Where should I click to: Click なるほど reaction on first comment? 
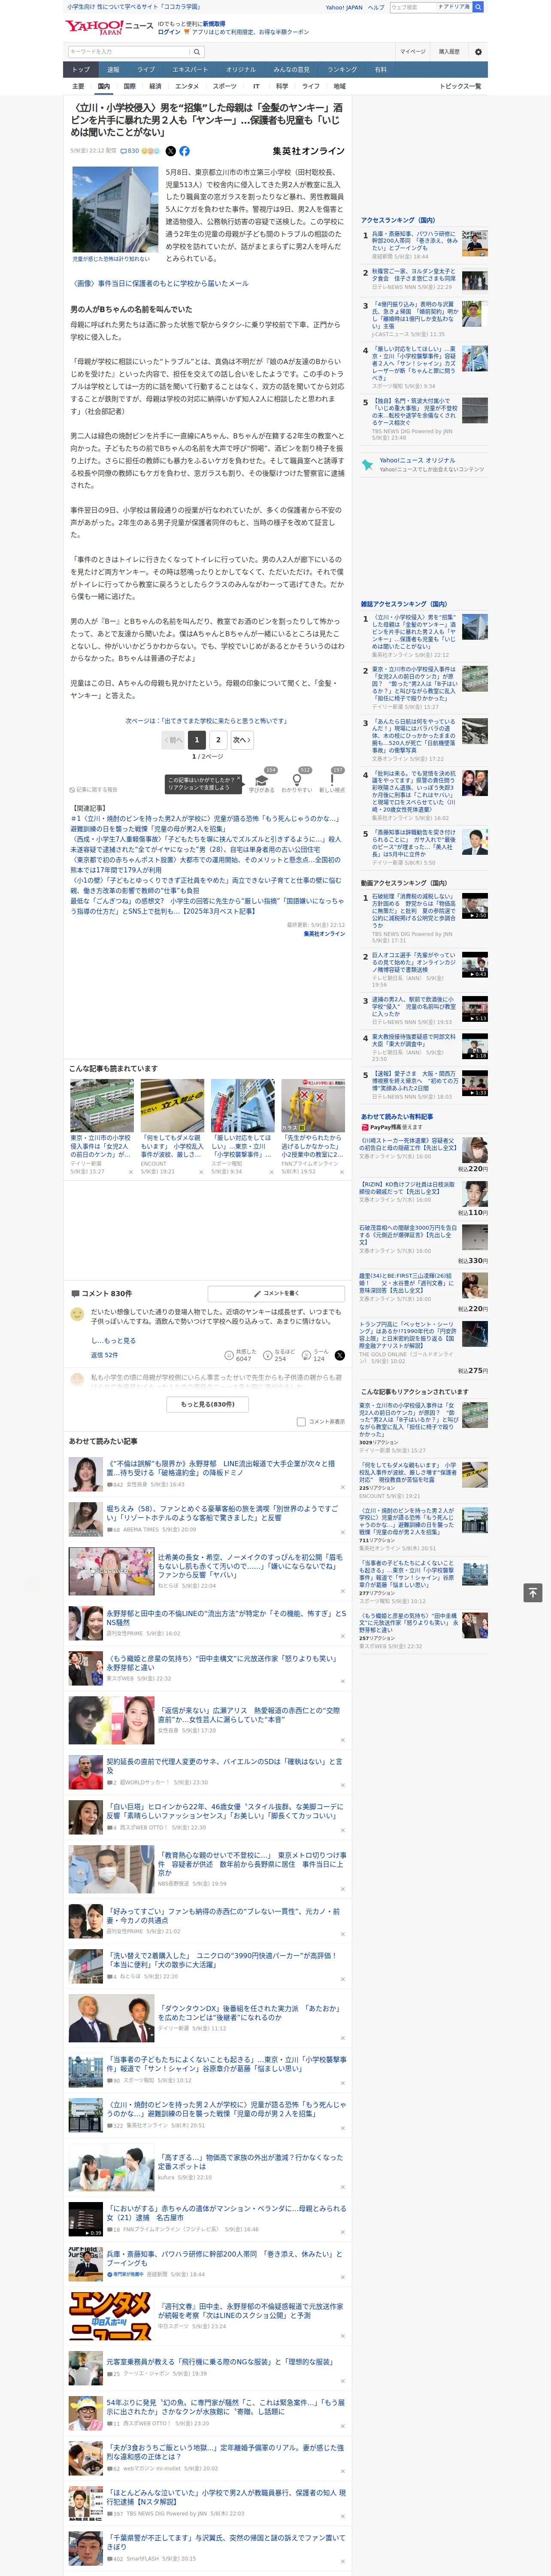[278, 1356]
